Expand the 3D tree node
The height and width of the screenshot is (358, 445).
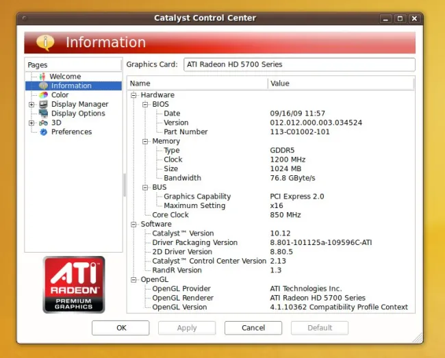tap(31, 123)
